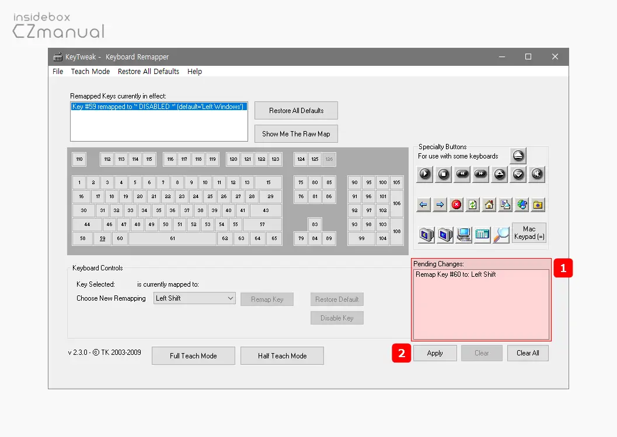Select key 61 on the keyboard layout
This screenshot has width=617, height=437.
coord(172,238)
